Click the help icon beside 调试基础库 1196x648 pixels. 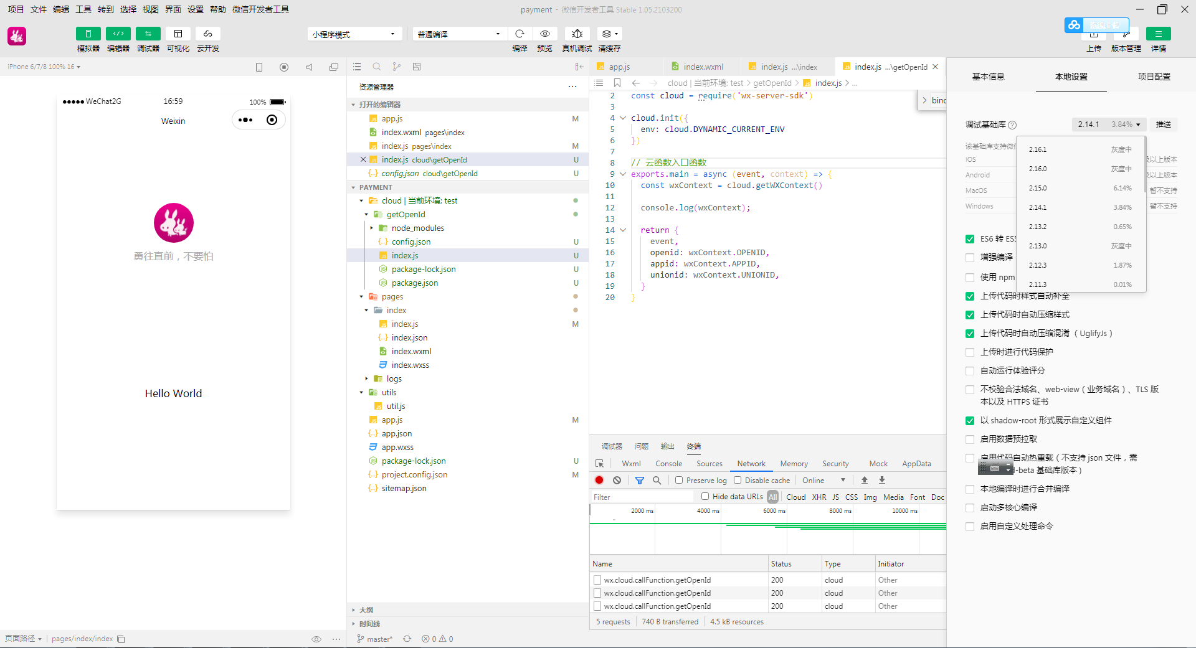(1012, 124)
